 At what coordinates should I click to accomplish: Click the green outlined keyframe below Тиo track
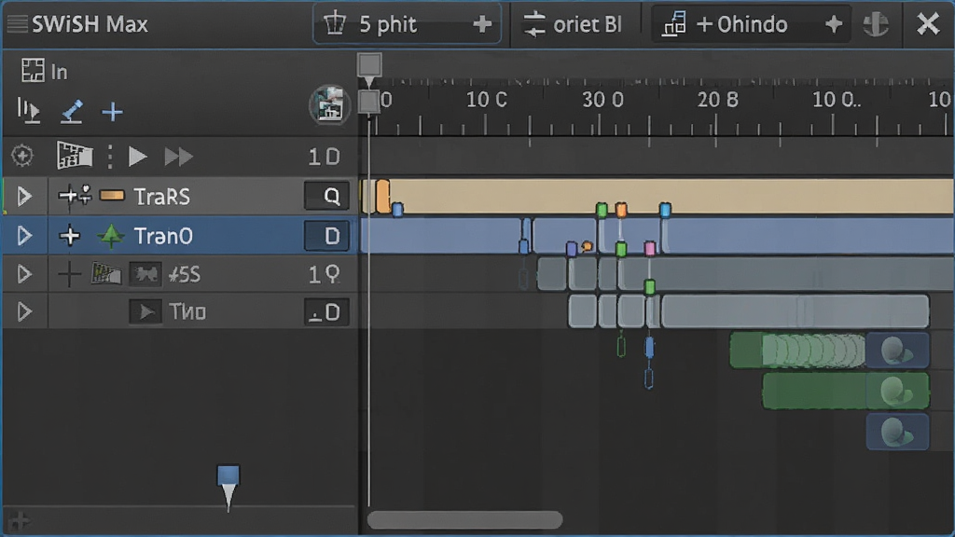coord(620,347)
